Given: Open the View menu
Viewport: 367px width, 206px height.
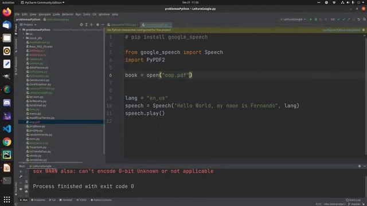Looking at the screenshot, I should click(33, 14).
